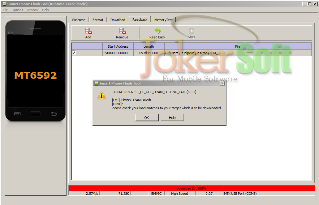319x205 pixels.
Task: Switch to the Welcome tab
Action: (x=79, y=20)
